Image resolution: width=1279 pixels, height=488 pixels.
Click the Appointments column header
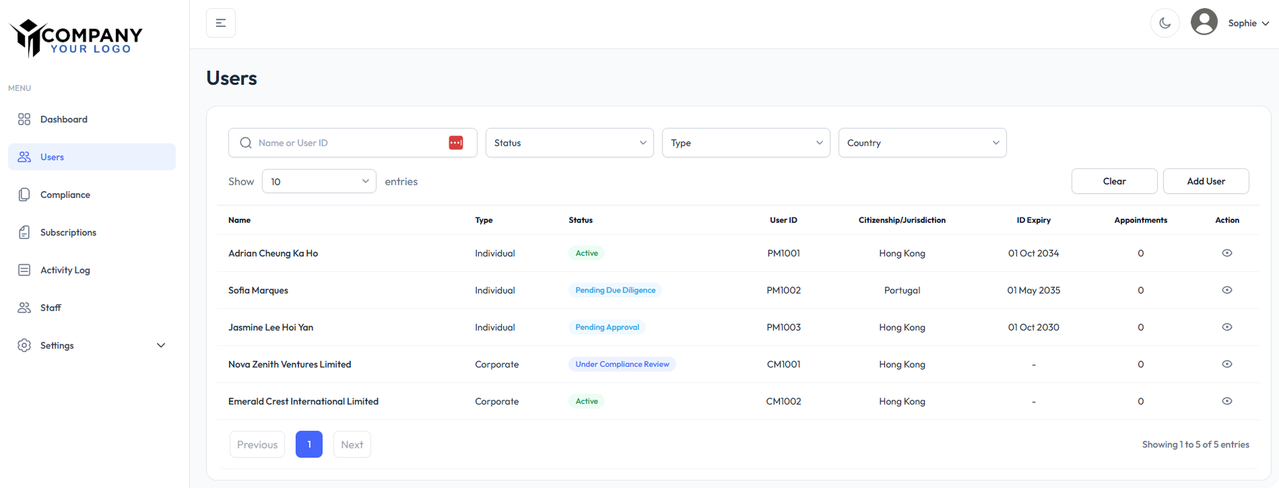[x=1141, y=220]
